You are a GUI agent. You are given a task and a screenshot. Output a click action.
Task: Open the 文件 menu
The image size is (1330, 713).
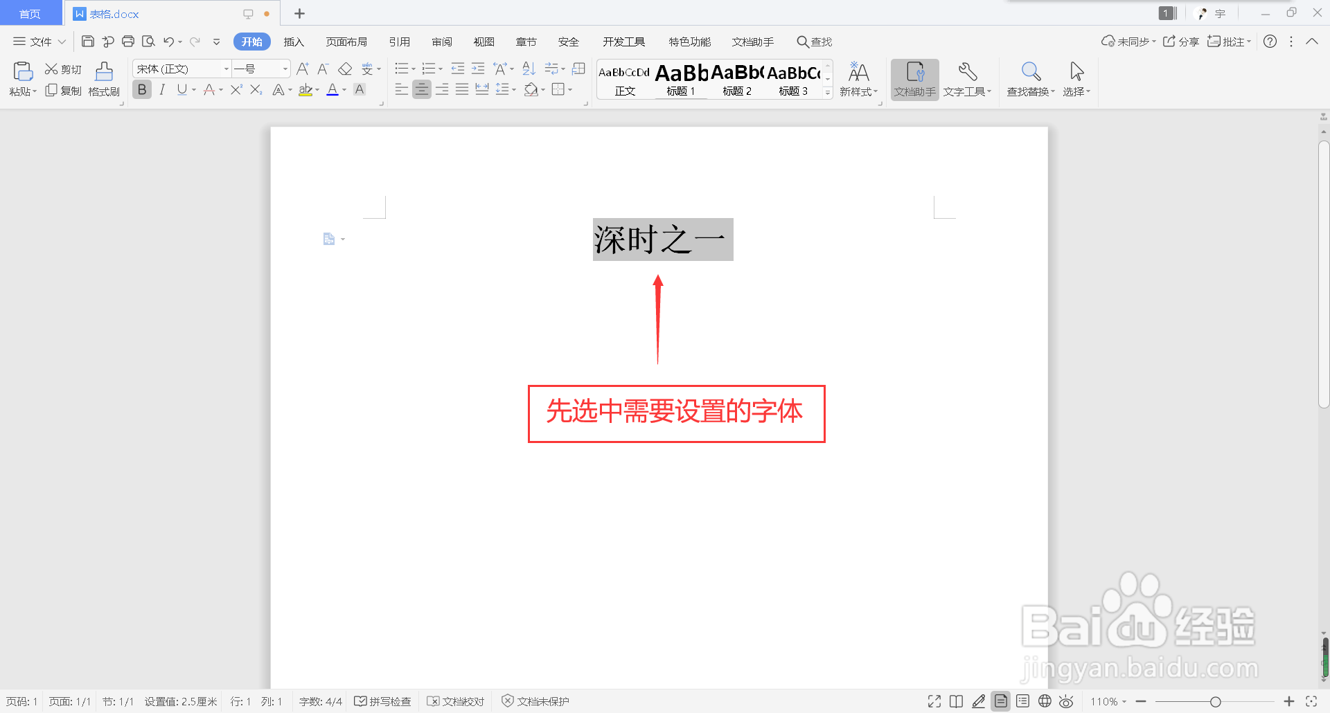[39, 42]
